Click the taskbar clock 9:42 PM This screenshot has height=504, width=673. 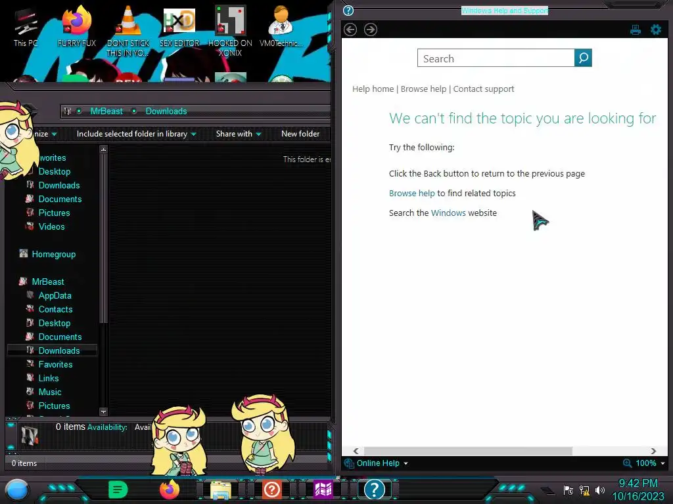638,484
